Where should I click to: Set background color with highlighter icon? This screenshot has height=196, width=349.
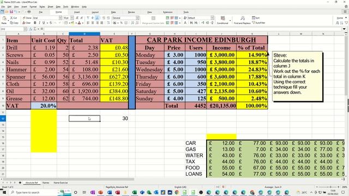coord(73,23)
